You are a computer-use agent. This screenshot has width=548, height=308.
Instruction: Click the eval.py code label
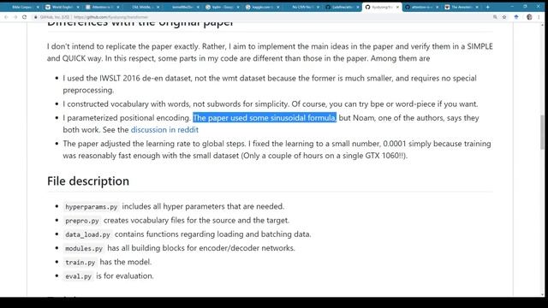[78, 276]
